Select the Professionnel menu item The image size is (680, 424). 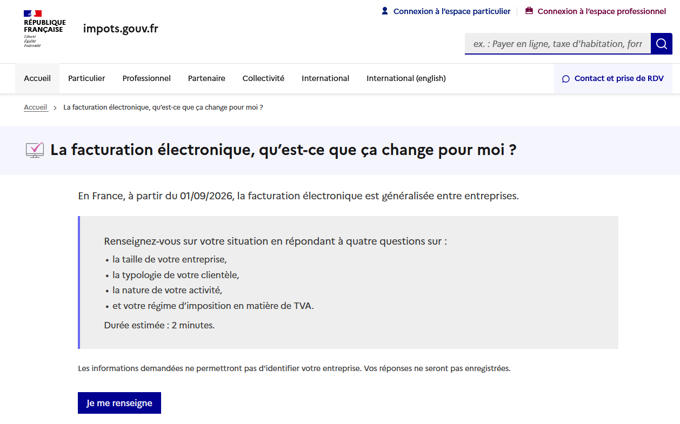(x=146, y=78)
